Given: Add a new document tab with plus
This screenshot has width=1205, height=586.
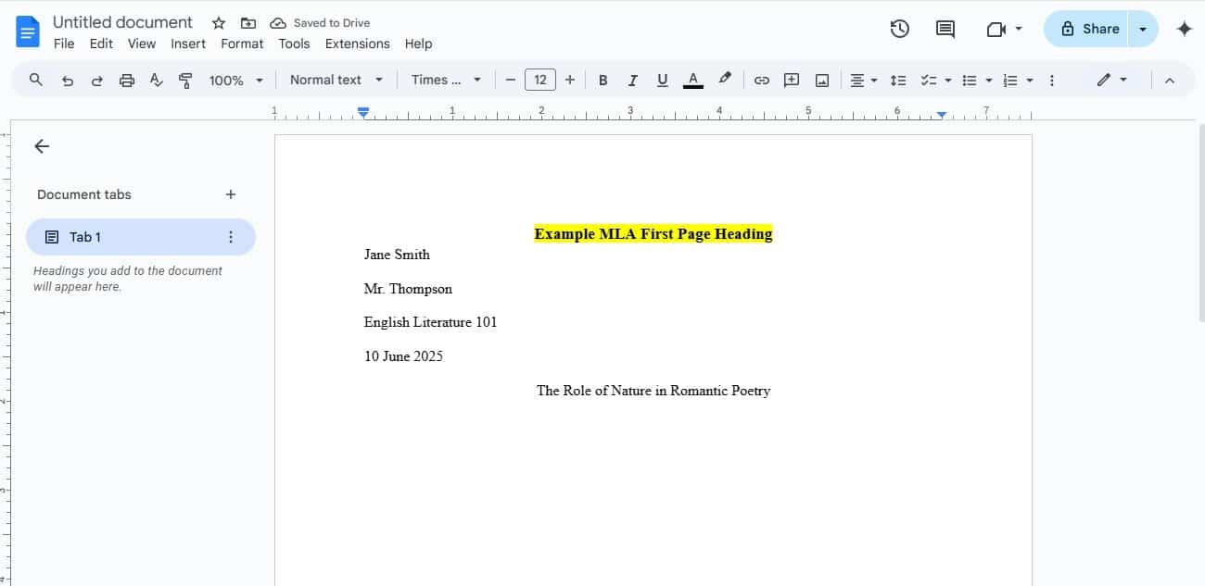Looking at the screenshot, I should coord(230,194).
